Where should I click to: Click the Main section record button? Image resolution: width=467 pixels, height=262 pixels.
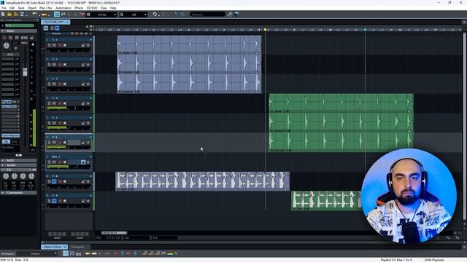point(4,38)
